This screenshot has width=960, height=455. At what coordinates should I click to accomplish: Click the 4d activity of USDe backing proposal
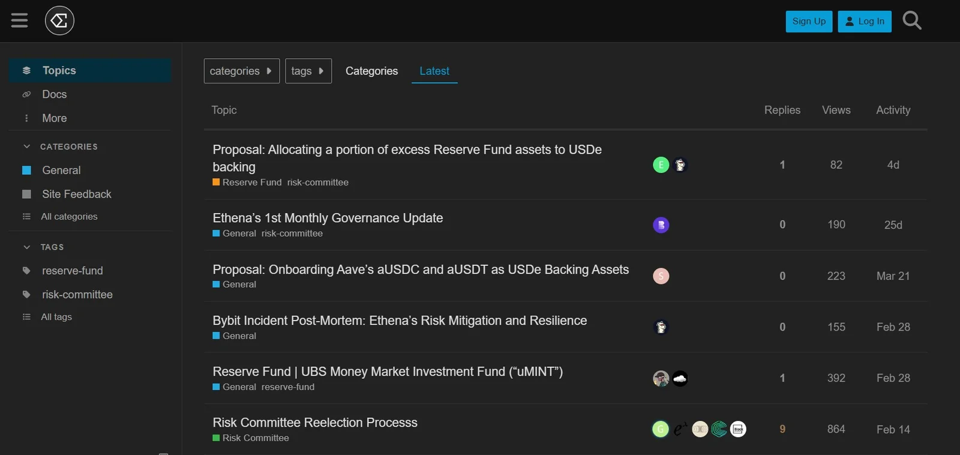[x=893, y=165]
